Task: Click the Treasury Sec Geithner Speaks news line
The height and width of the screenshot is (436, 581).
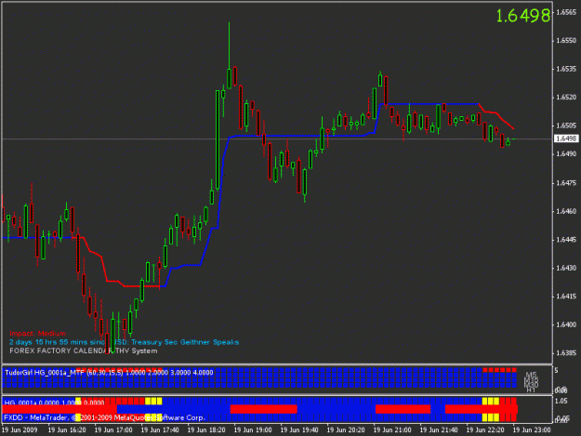Action: pyautogui.click(x=125, y=342)
